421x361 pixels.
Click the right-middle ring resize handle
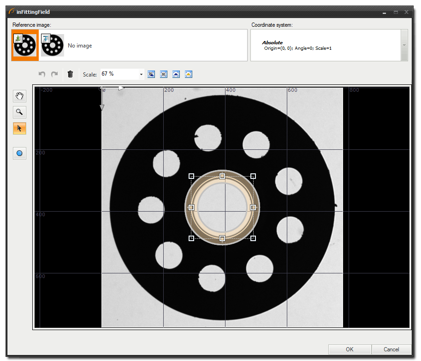253,207
